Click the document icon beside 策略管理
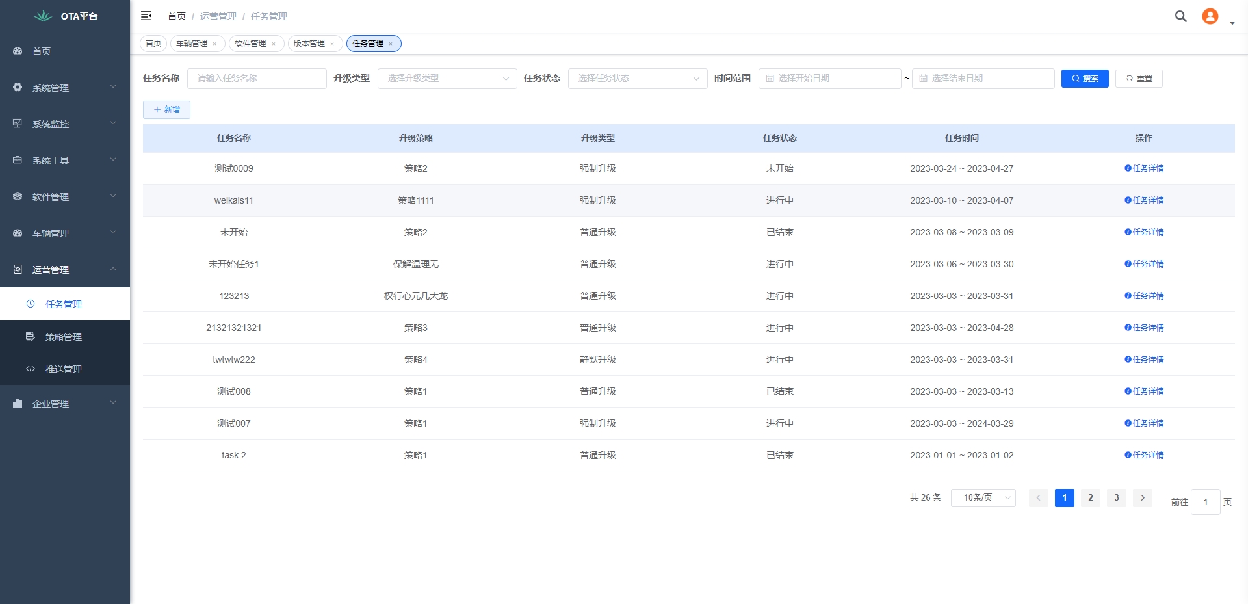The image size is (1248, 604). pyautogui.click(x=30, y=336)
